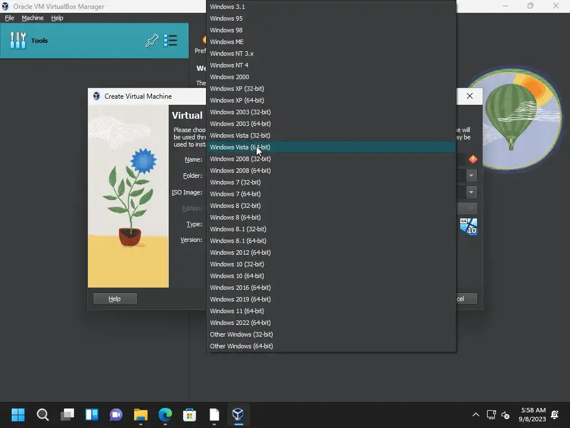Pick Windows ME from the list

pos(331,41)
